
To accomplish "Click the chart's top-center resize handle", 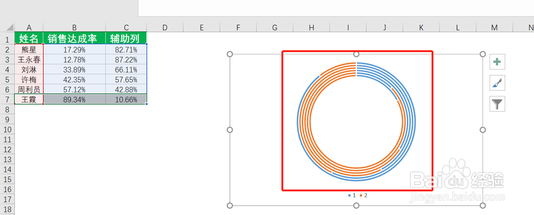I will click(x=356, y=54).
